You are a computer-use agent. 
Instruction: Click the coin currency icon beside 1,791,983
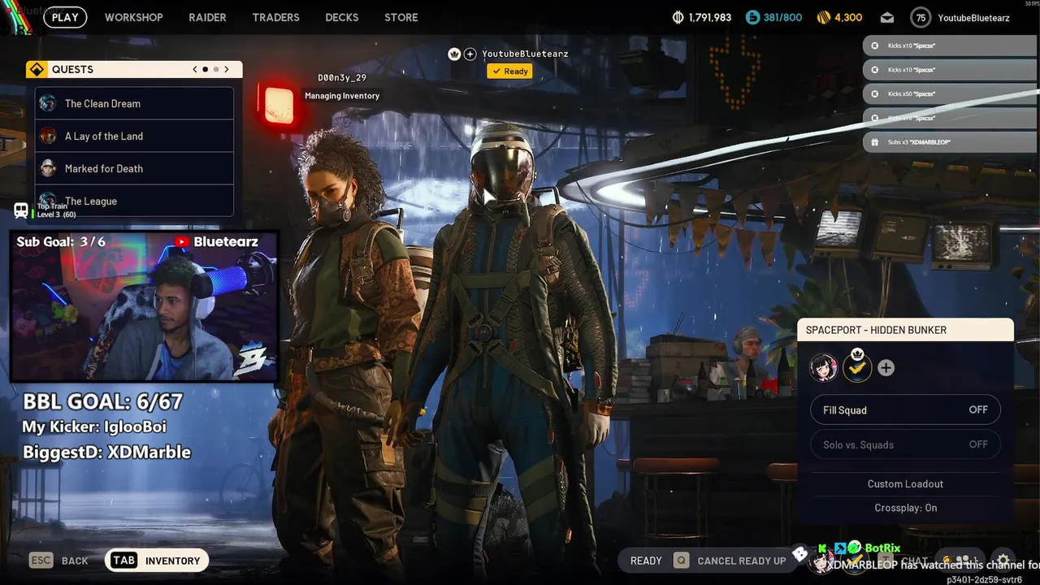pos(678,17)
